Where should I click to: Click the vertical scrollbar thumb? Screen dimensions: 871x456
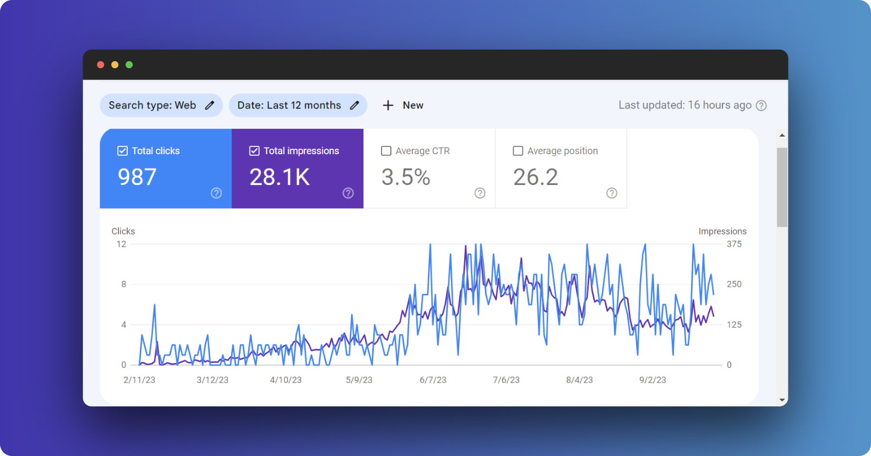tap(782, 187)
